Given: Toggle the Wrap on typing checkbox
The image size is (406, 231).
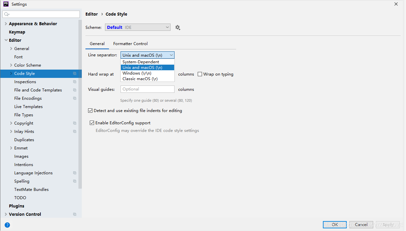Looking at the screenshot, I should point(200,74).
